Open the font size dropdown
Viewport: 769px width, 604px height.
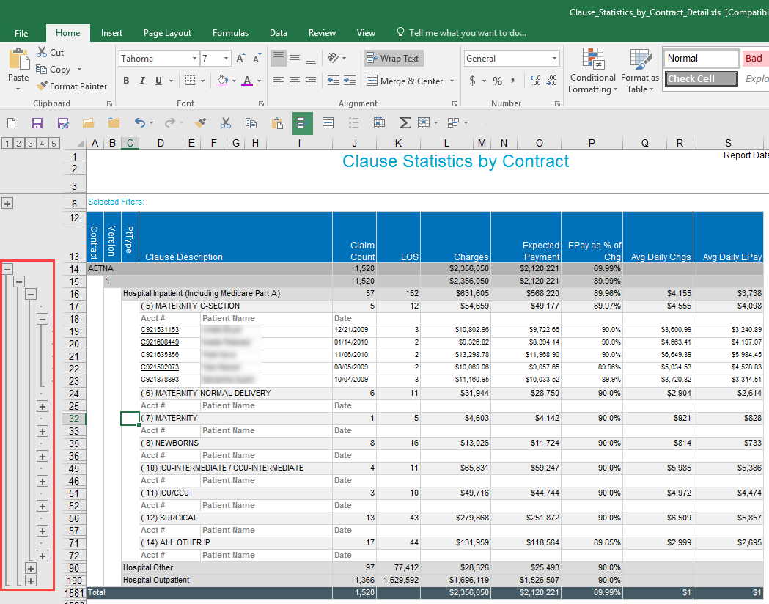pos(226,59)
